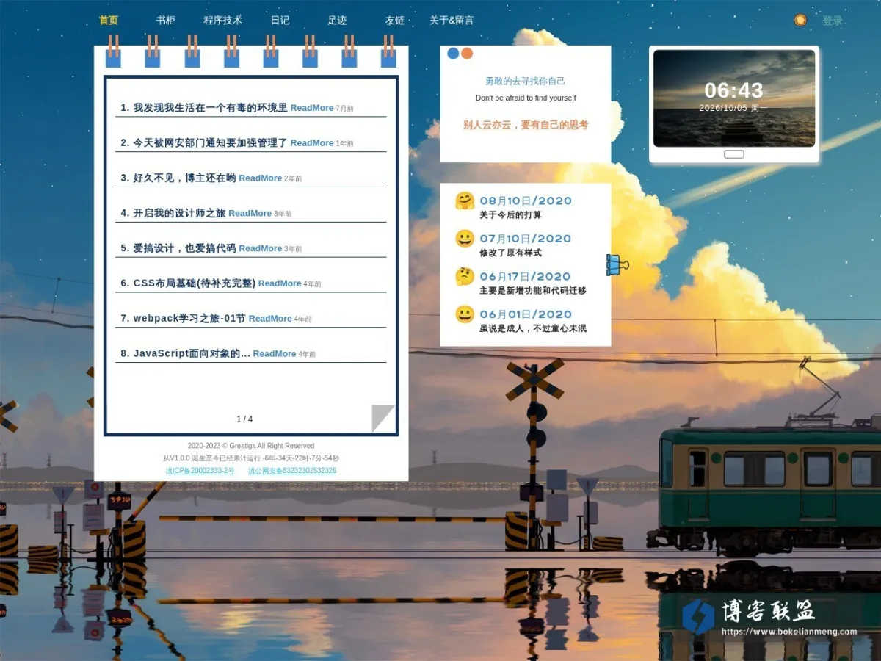Viewport: 881px width, 661px height.
Task: Click the grinning emoji for 06月01日/2020
Action: click(x=465, y=314)
